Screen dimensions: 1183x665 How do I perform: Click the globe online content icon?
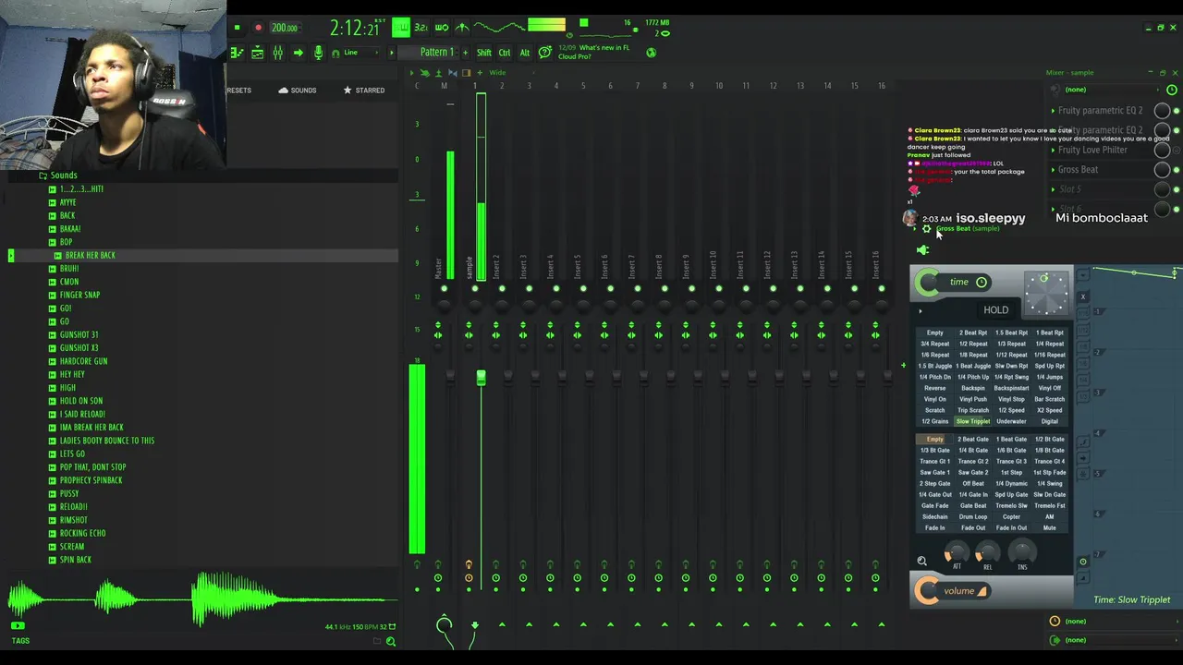pyautogui.click(x=652, y=53)
